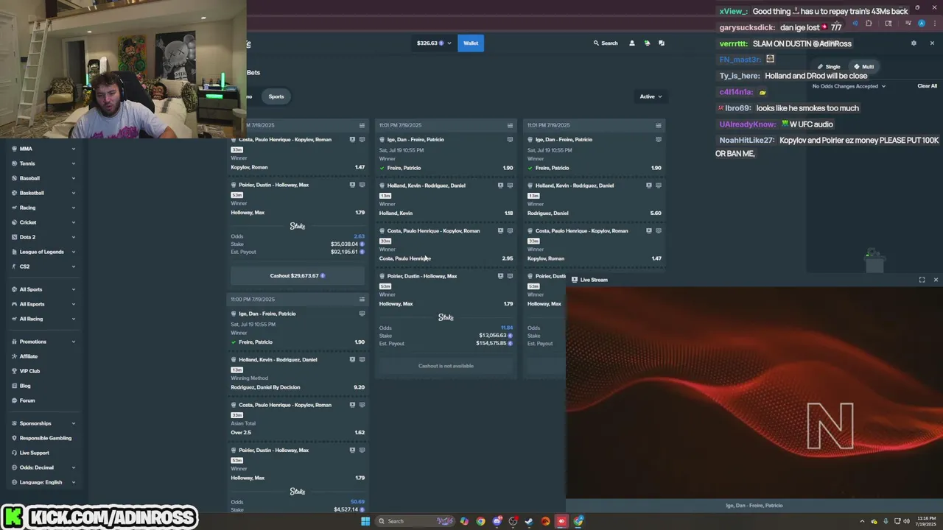
Task: Open Chrome from the taskbar
Action: (x=480, y=521)
